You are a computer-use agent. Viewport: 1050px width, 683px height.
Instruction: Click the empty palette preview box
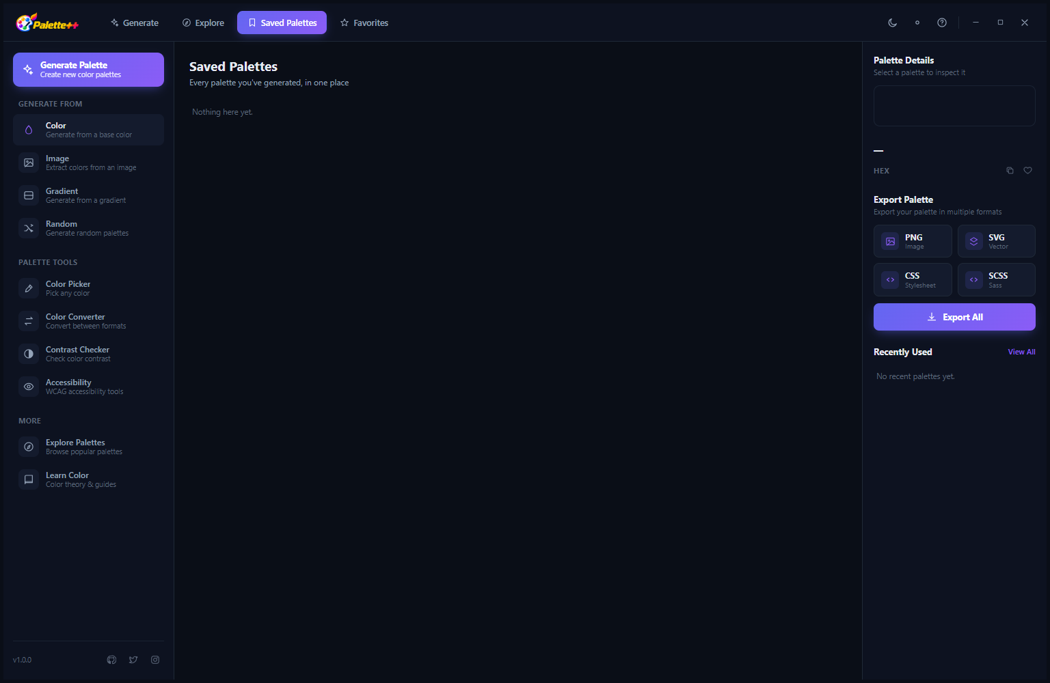954,106
